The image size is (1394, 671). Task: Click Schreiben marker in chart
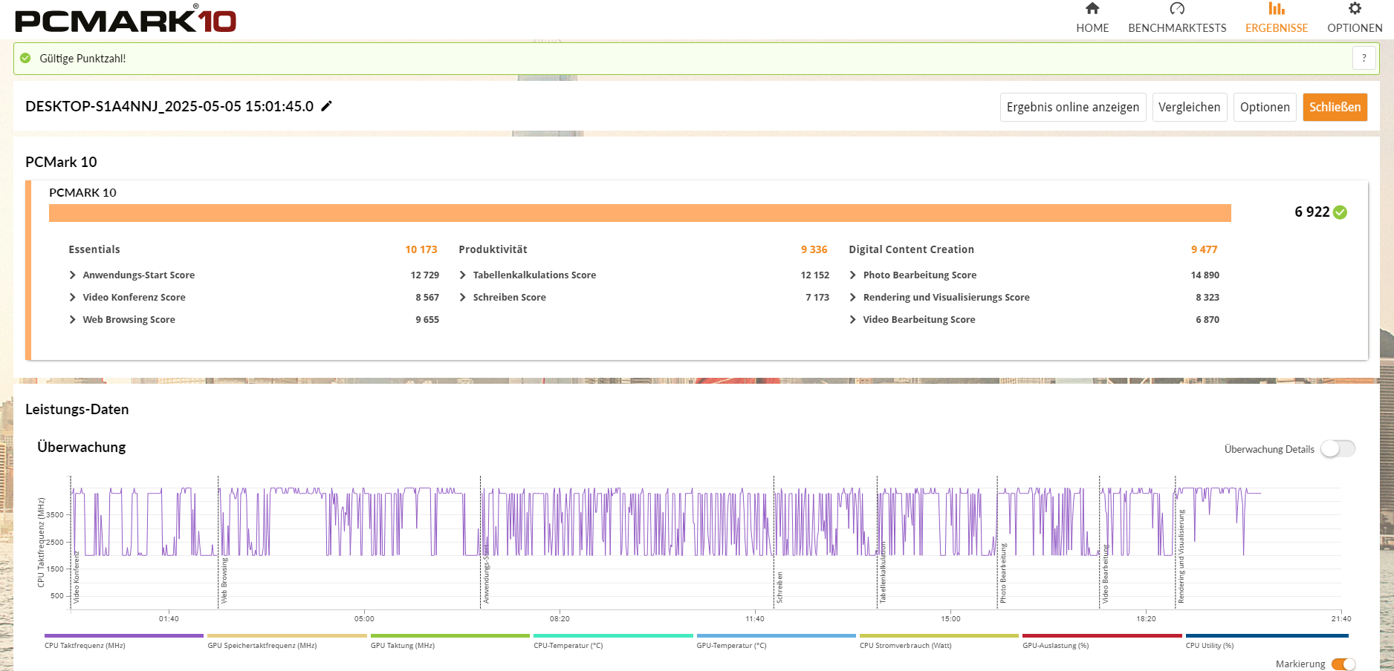[x=779, y=586]
